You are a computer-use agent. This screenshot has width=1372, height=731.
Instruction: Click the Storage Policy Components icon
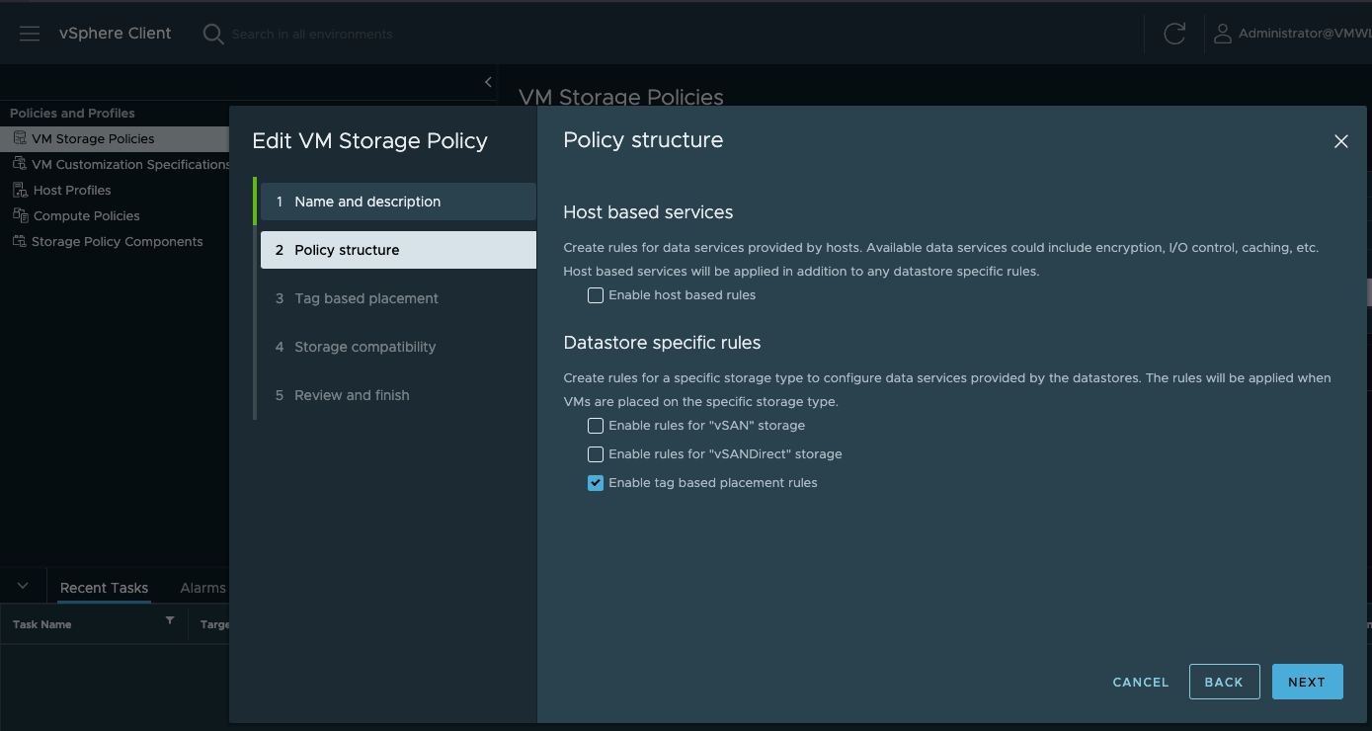tap(20, 241)
